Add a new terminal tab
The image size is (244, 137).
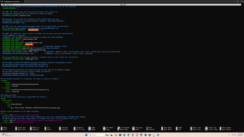tap(26, 1)
